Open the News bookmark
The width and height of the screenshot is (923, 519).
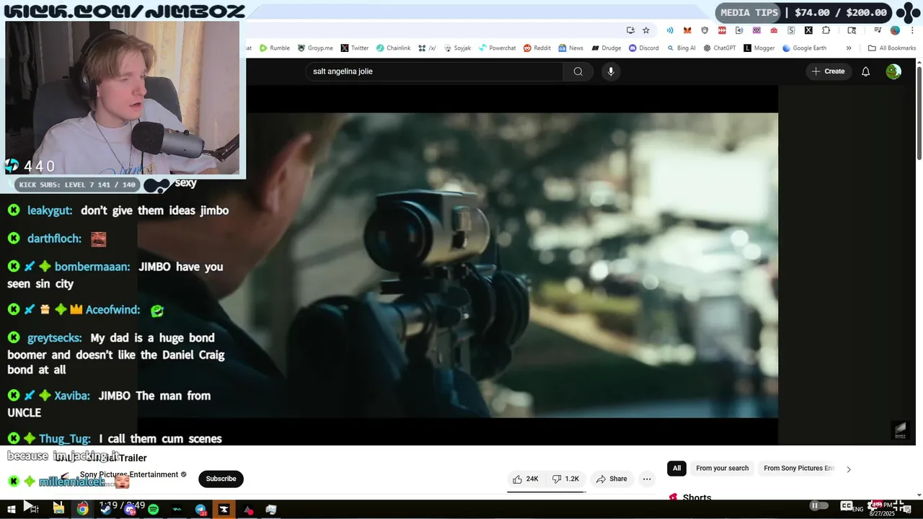[570, 48]
